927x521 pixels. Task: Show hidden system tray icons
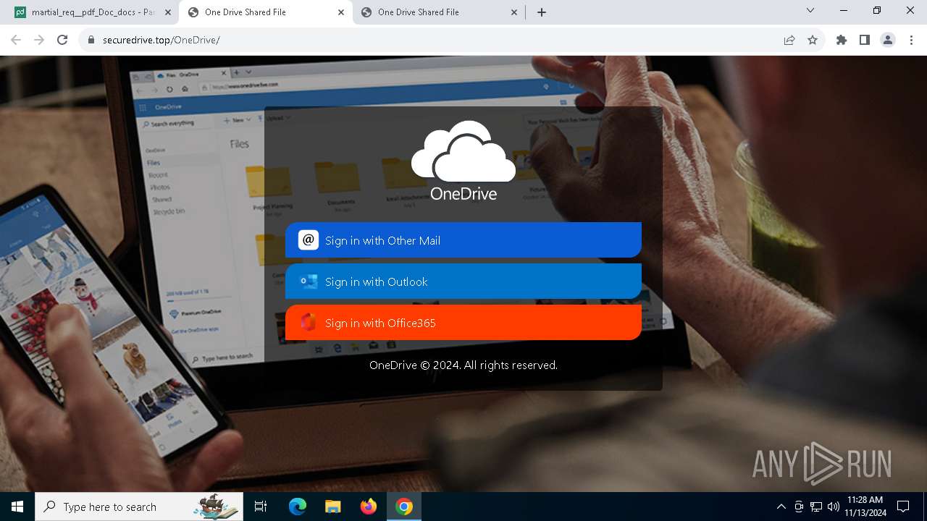(x=781, y=507)
